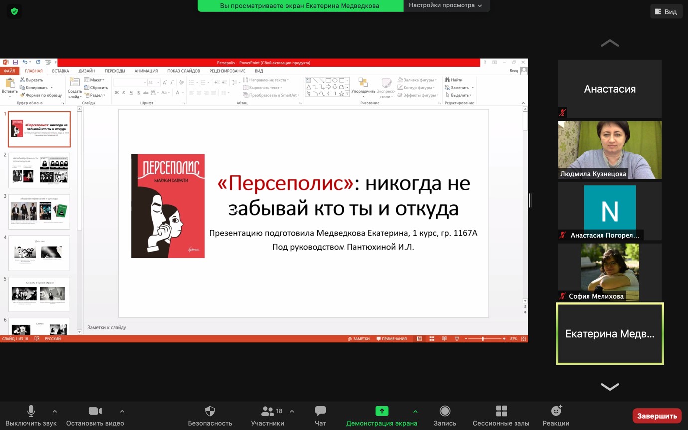Screen dimensions: 688x430
Task: Switch to ПОКАЗ СЛАЙДОВ ribbon tab
Action: pos(183,71)
